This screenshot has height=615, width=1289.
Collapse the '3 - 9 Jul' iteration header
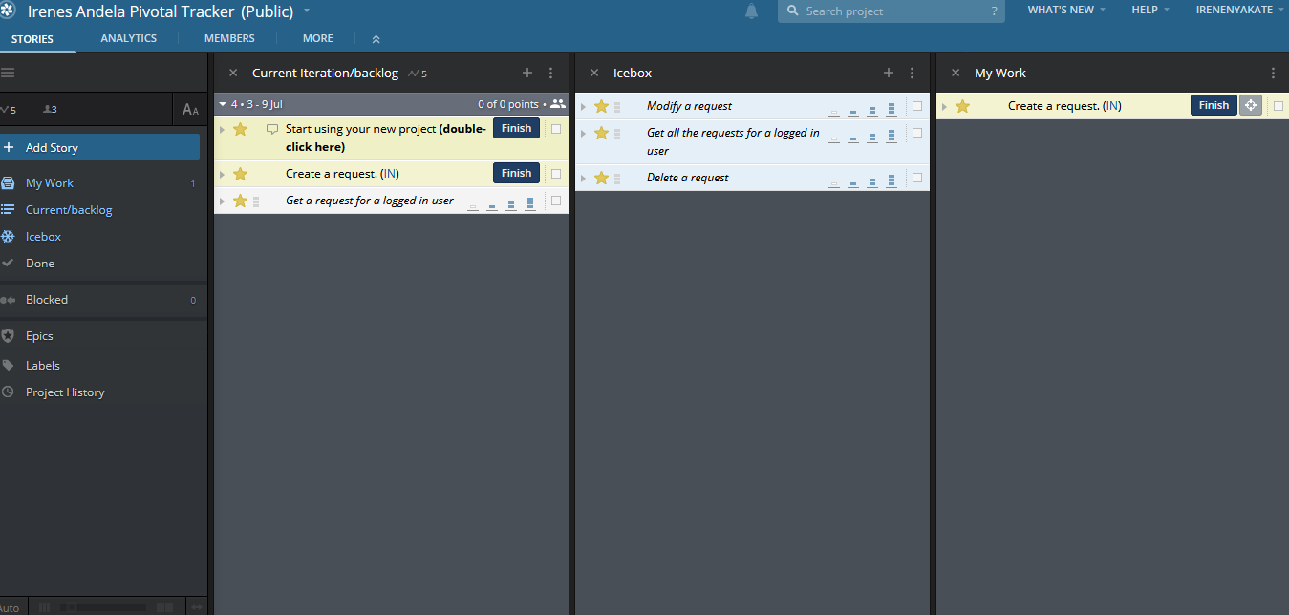pyautogui.click(x=224, y=102)
